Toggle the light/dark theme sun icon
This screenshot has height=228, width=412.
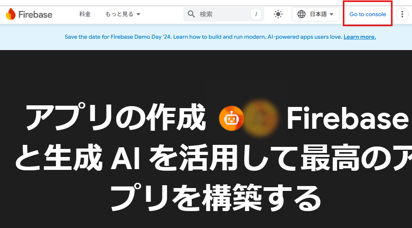[278, 14]
